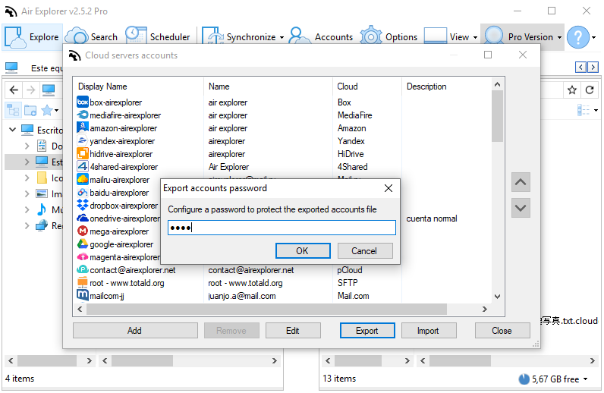Viewport: 604px width, 393px height.
Task: Click the Back arrow in left pane
Action: (14, 90)
